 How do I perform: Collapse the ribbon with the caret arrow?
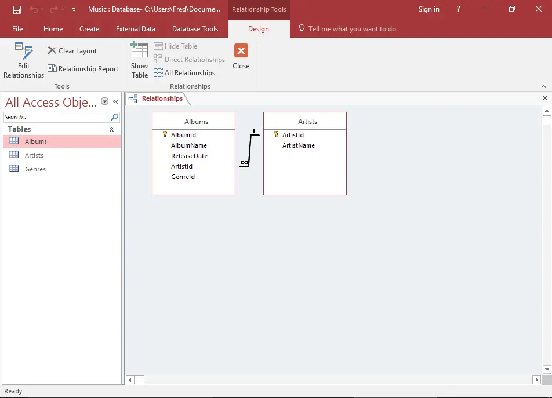(x=543, y=86)
